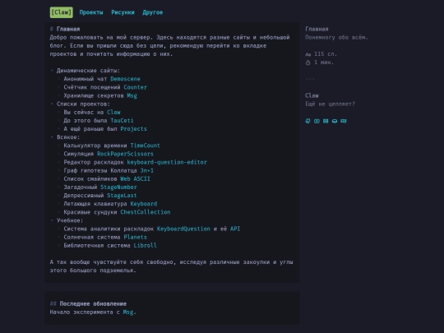Image resolution: width=444 pixels, height=333 pixels.
Task: Open the Проекты navigation tab
Action: tap(91, 12)
